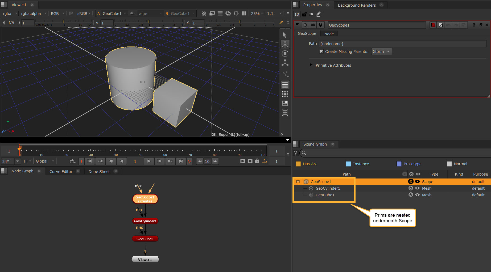Toggle Create Missing Parents checkbox
Screen dimensions: 491x272
coord(321,52)
